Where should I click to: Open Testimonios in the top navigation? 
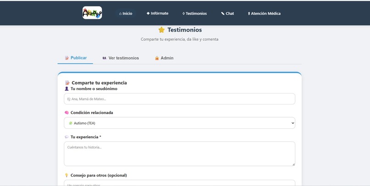tap(195, 13)
